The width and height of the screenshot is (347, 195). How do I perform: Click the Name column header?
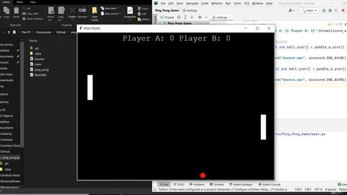tap(33, 41)
